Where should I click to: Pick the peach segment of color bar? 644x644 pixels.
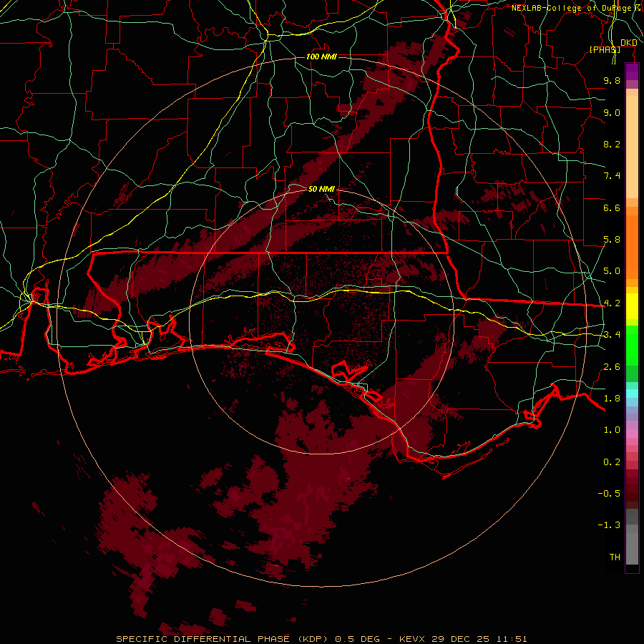[x=632, y=147]
